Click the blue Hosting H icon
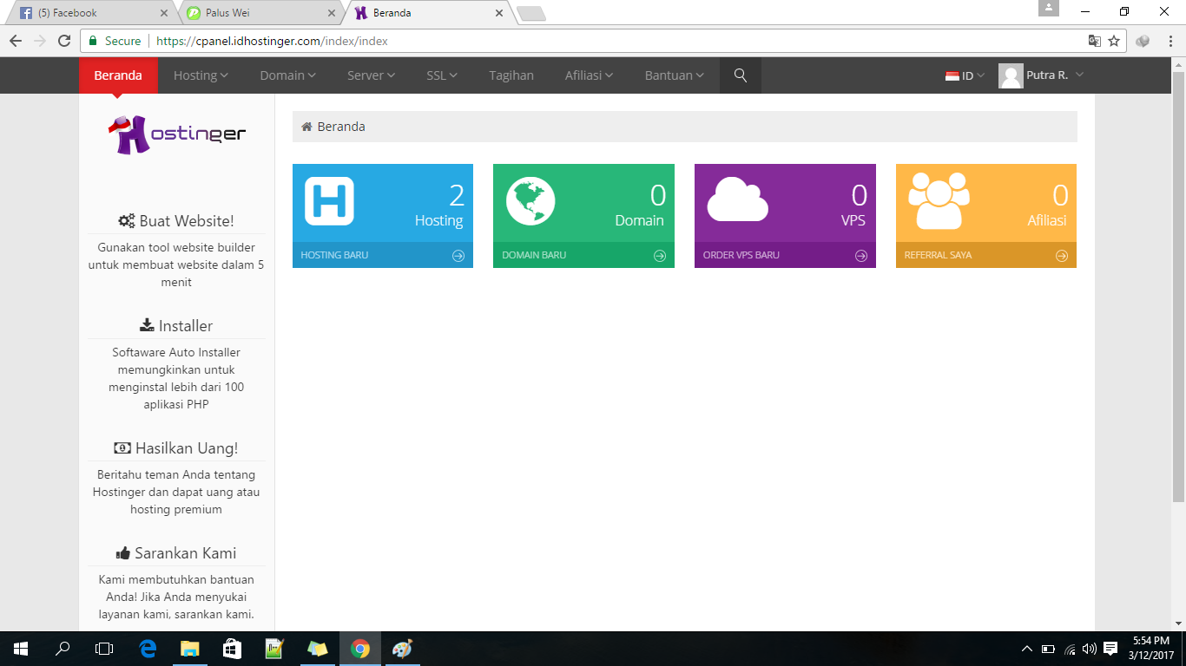The width and height of the screenshot is (1186, 666). click(x=329, y=201)
